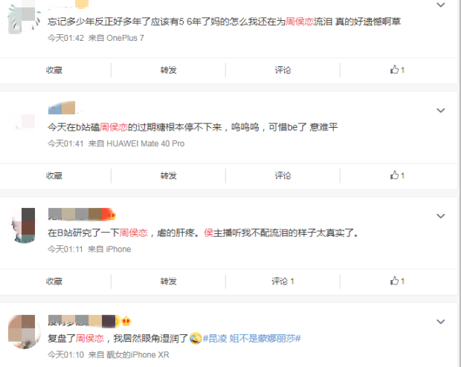This screenshot has width=461, height=367.
Task: Click the 今天01:41 timestamp link
Action: point(65,143)
